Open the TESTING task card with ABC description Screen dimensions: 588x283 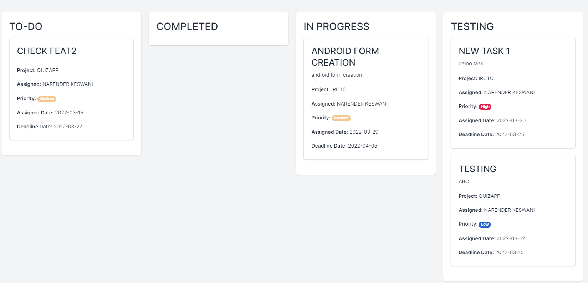point(477,169)
